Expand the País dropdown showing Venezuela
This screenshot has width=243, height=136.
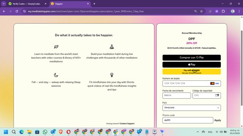tap(191, 108)
